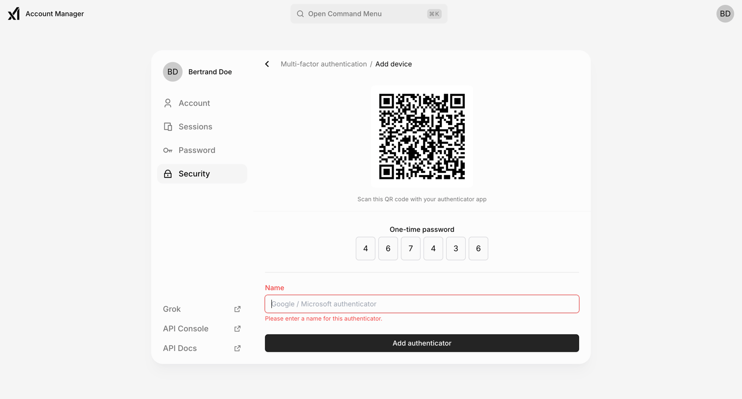Click the Add authenticator button
The image size is (742, 399).
tap(422, 343)
